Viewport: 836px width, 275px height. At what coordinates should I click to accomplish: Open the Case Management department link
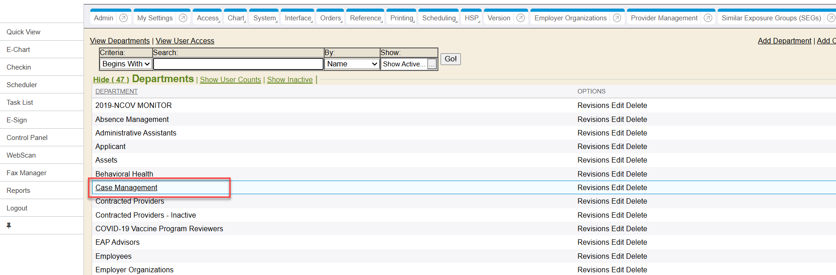(x=126, y=187)
